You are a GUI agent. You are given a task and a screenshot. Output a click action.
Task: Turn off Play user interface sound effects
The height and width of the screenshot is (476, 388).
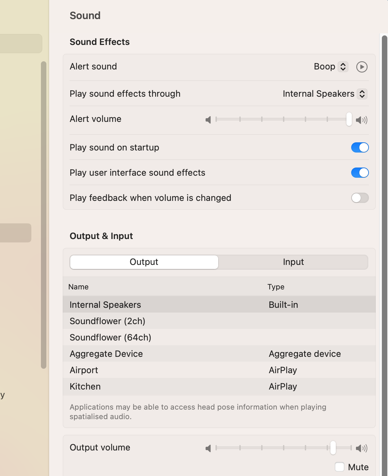[x=360, y=173]
